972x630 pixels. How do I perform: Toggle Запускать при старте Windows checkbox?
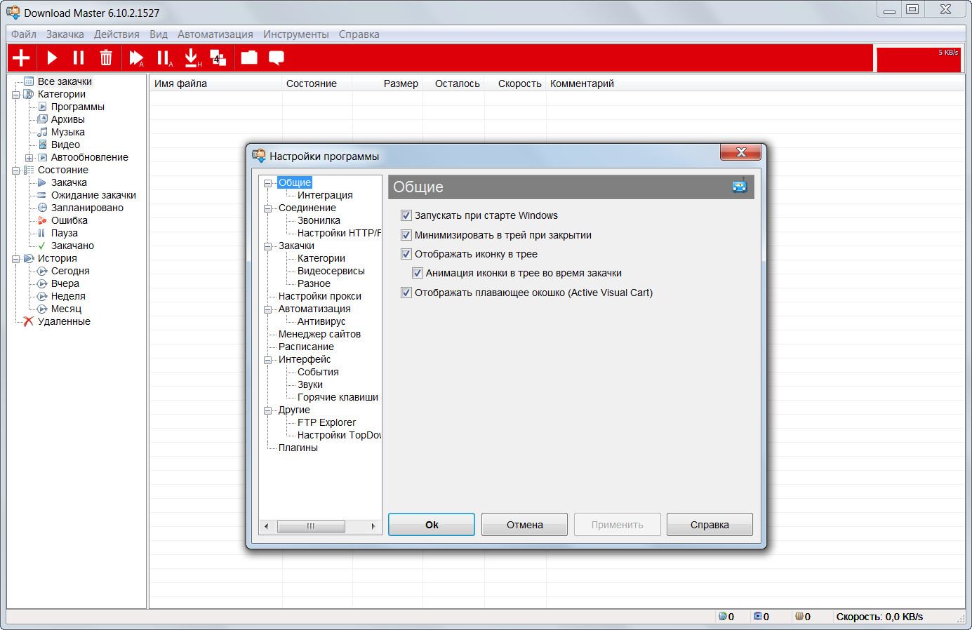click(406, 215)
